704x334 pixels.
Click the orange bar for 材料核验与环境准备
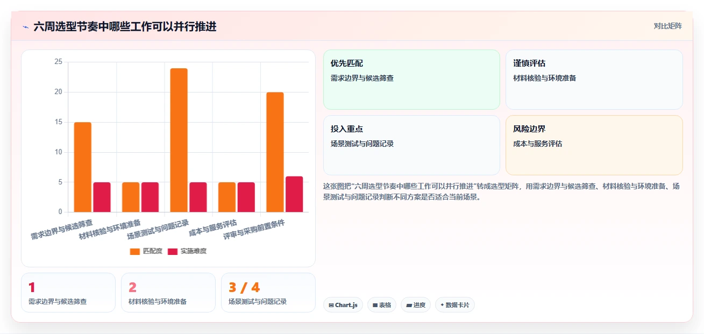(131, 197)
